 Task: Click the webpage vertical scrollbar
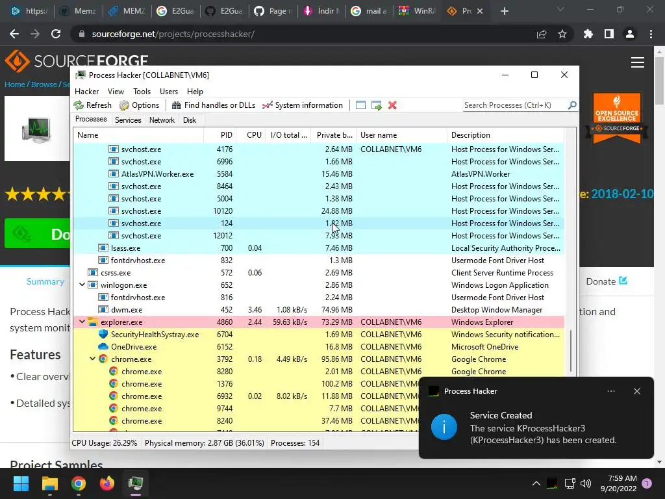click(659, 81)
